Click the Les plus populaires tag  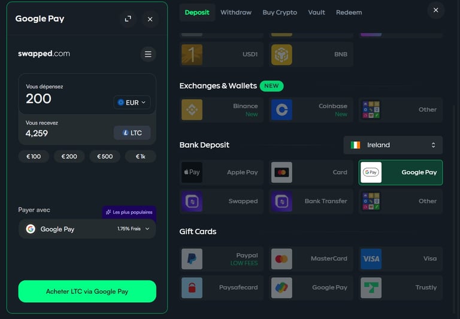click(129, 212)
